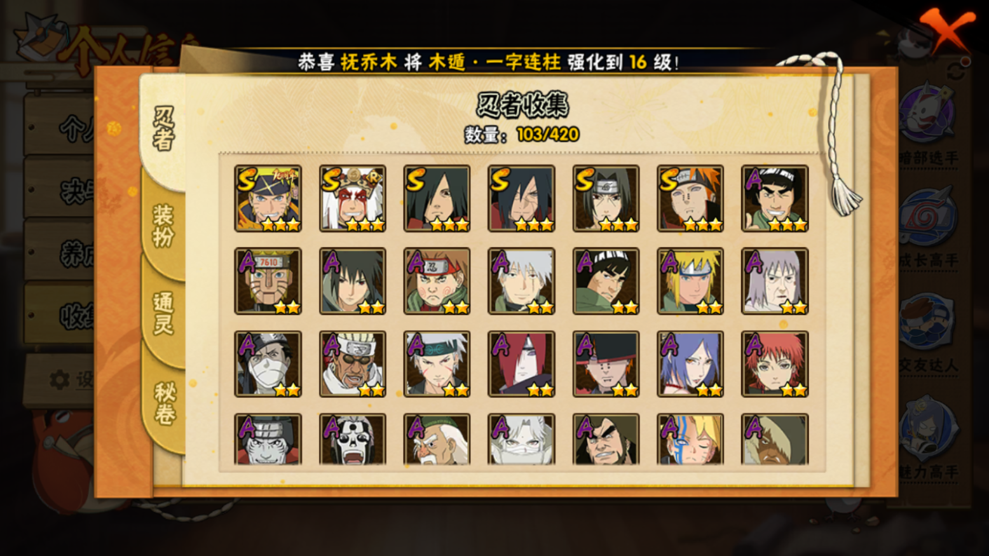Screen dimensions: 989x556
Task: Select the S-rank Naruto ninja portrait
Action: [x=268, y=199]
